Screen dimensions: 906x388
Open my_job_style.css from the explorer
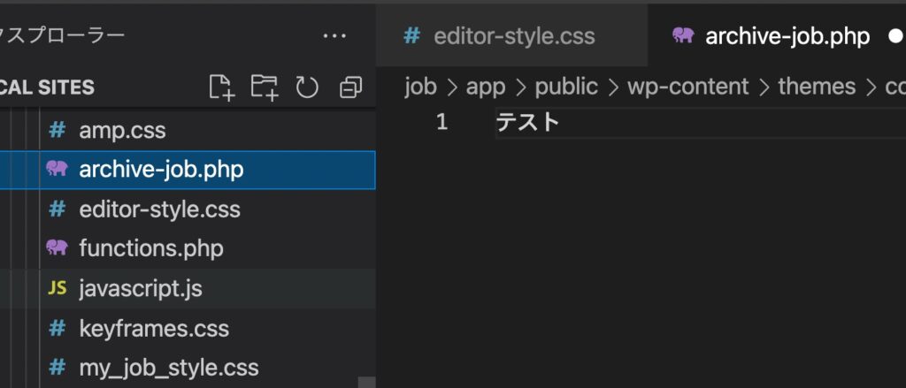pyautogui.click(x=168, y=367)
